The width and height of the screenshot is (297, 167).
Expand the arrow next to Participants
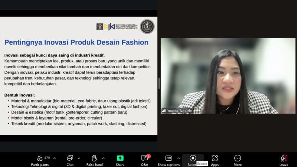coord(55,158)
